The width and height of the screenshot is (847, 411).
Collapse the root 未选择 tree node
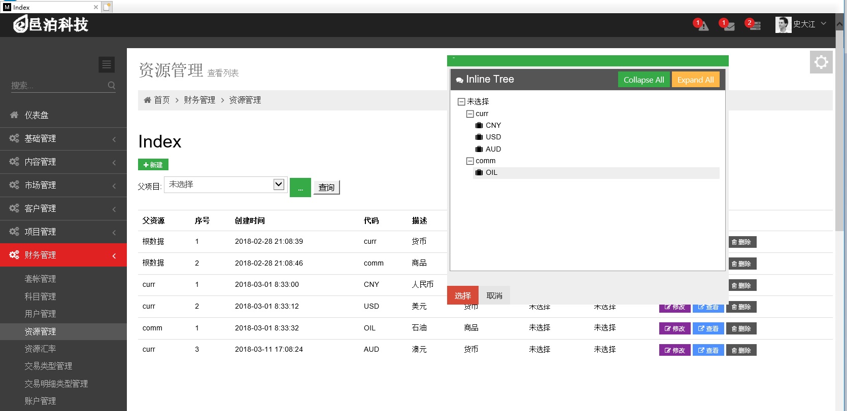[461, 102]
